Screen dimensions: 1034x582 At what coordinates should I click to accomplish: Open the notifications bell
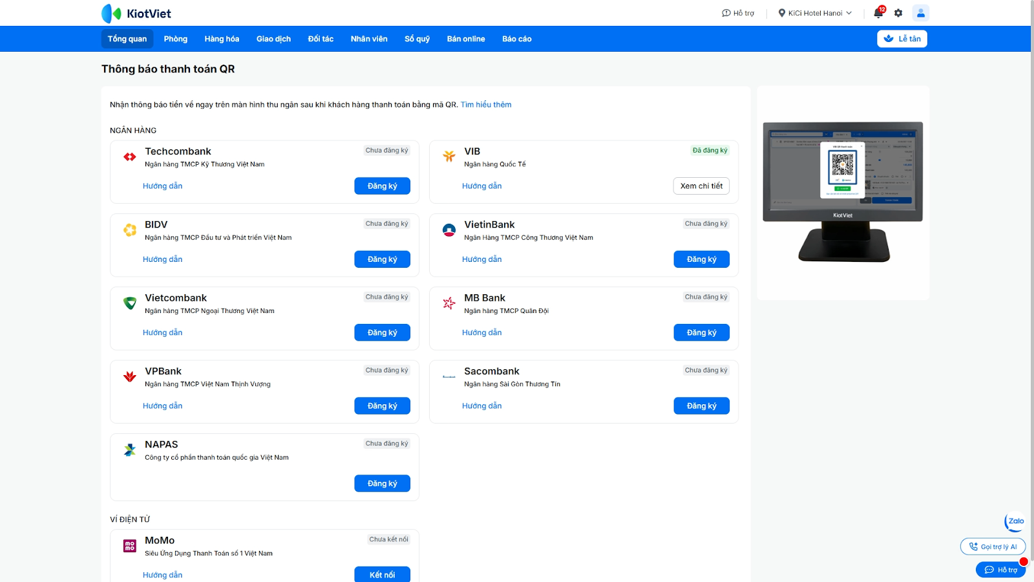tap(878, 13)
